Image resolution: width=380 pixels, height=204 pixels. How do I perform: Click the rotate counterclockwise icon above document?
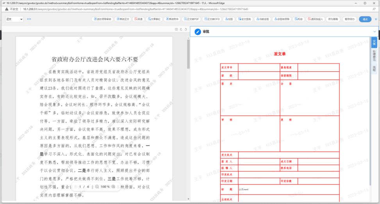[x=186, y=29]
